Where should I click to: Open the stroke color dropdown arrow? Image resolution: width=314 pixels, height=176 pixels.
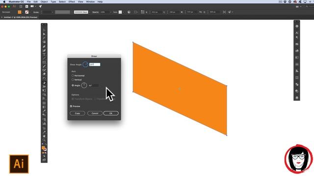[x=30, y=12]
